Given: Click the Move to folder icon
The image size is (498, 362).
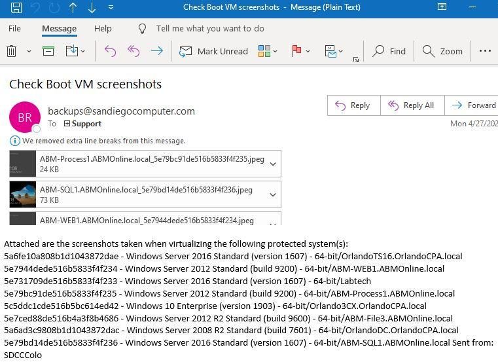Looking at the screenshot, I should click(72, 51).
